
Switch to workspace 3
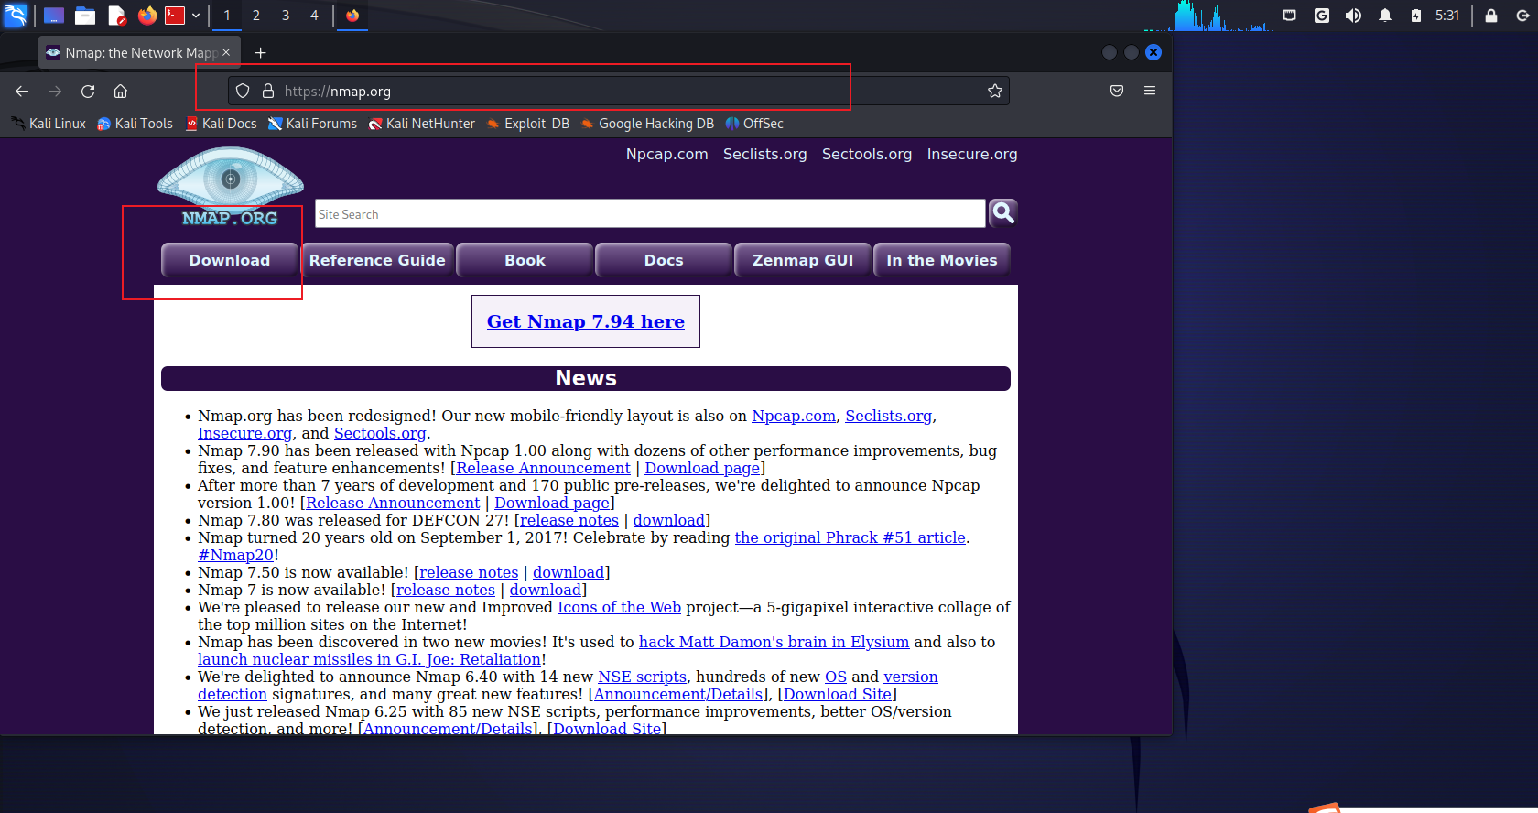pyautogui.click(x=286, y=16)
